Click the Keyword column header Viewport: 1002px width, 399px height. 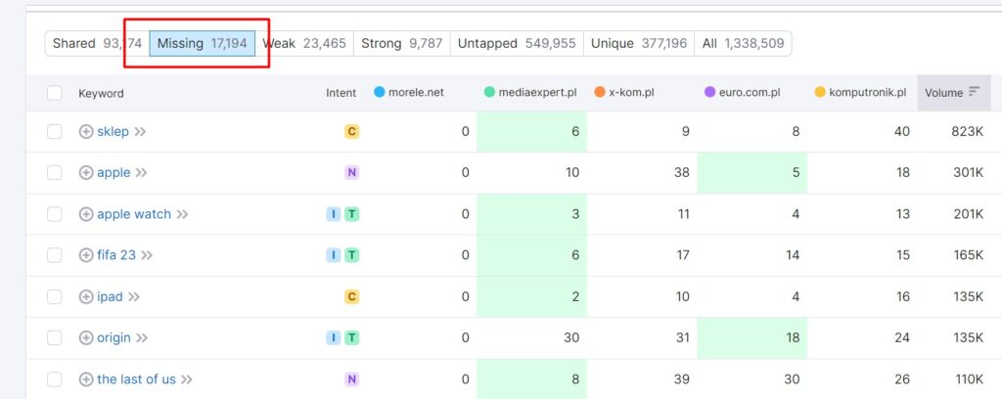tap(101, 93)
